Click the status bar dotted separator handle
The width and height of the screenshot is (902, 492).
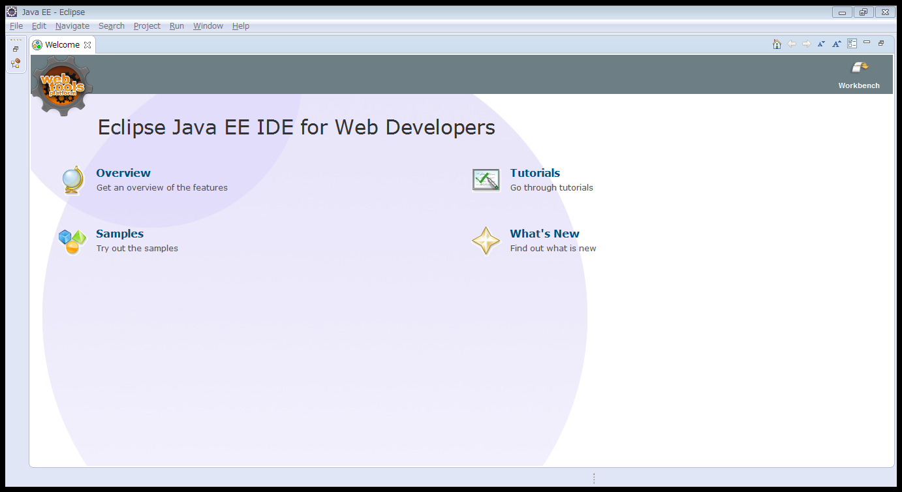(594, 478)
